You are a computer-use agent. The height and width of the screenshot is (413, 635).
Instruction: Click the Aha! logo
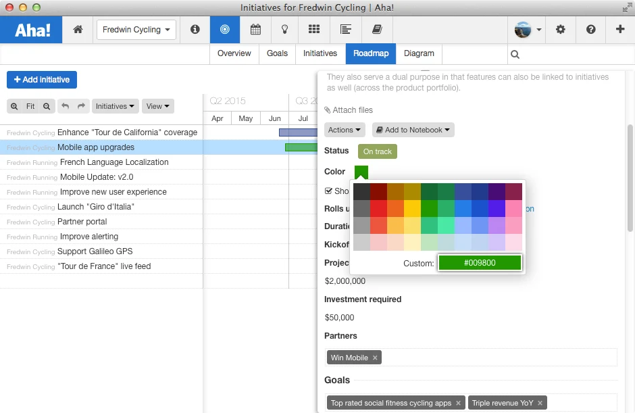(31, 30)
